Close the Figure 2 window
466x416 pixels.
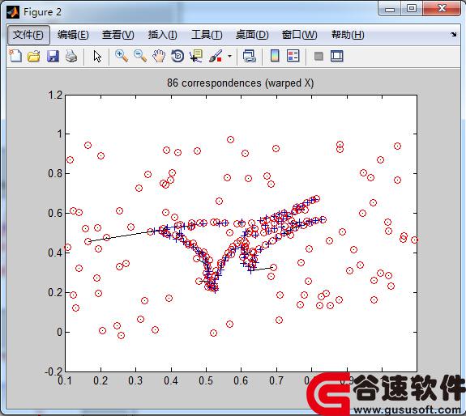442,8
